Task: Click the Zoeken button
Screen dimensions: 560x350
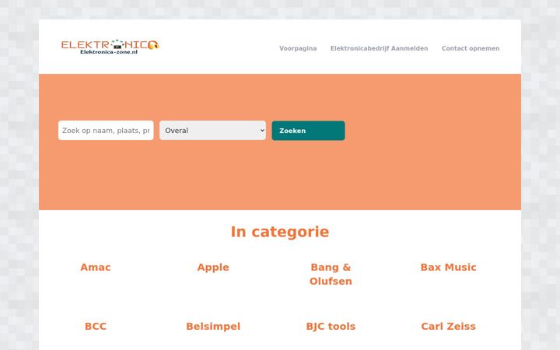Action: (308, 131)
